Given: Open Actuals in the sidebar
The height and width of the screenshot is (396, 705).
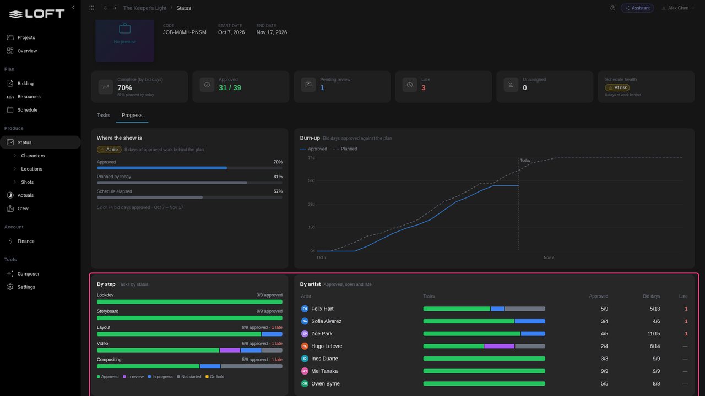Looking at the screenshot, I should (40, 195).
